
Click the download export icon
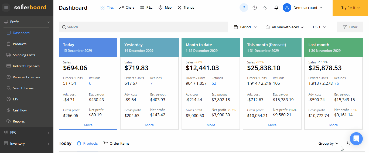point(348,143)
